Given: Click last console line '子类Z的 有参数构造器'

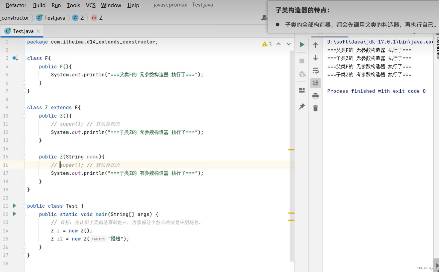Looking at the screenshot, I should (x=369, y=75).
